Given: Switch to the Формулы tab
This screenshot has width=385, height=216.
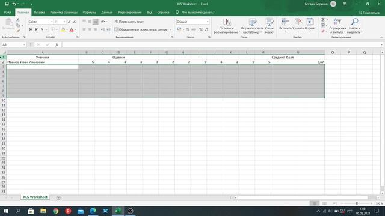Looking at the screenshot, I should 90,12.
